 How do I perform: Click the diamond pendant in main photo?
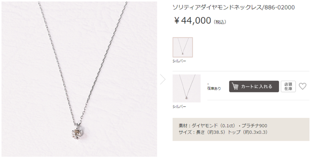click(x=77, y=134)
